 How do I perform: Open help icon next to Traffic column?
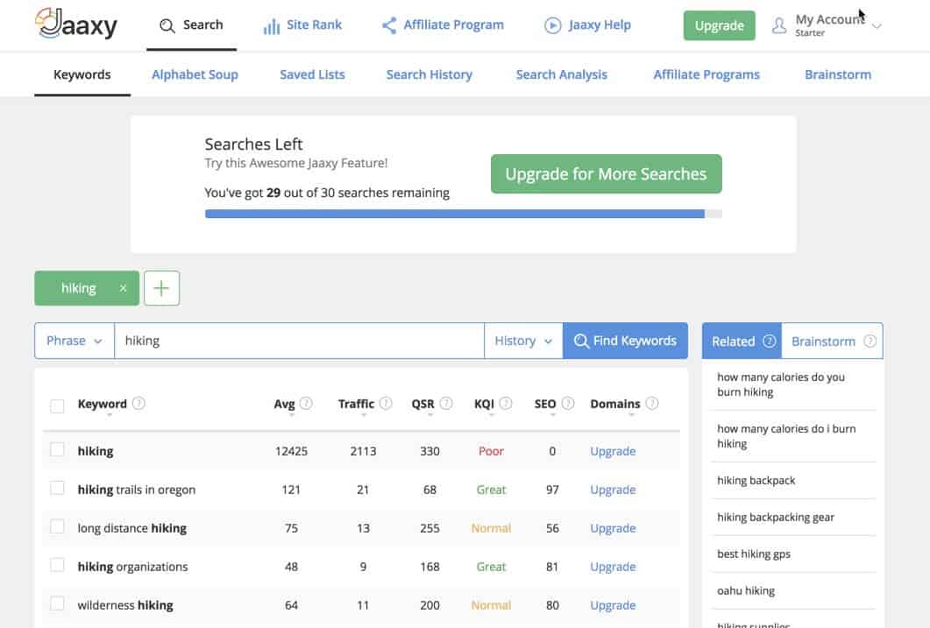click(386, 404)
